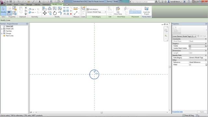Screen dimensions: 208x117
Task: Click the Save icon in quick access toolbar
Action: click(10, 2)
